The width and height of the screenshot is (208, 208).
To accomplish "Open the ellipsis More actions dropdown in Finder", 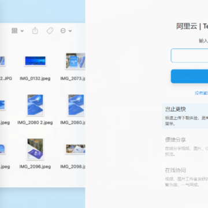I will coord(66,31).
